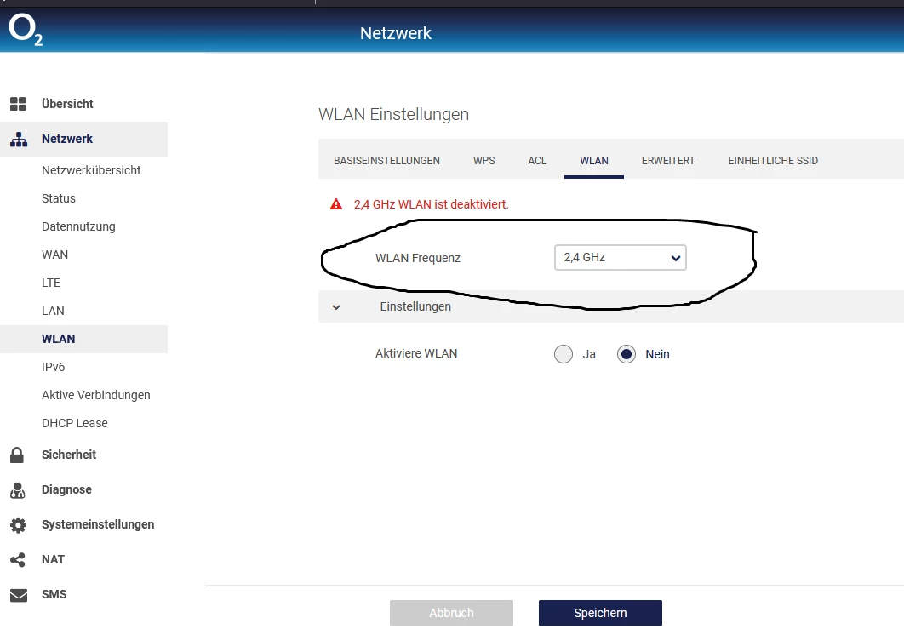Click the O2 logo in header
This screenshot has width=904, height=635.
(x=26, y=31)
